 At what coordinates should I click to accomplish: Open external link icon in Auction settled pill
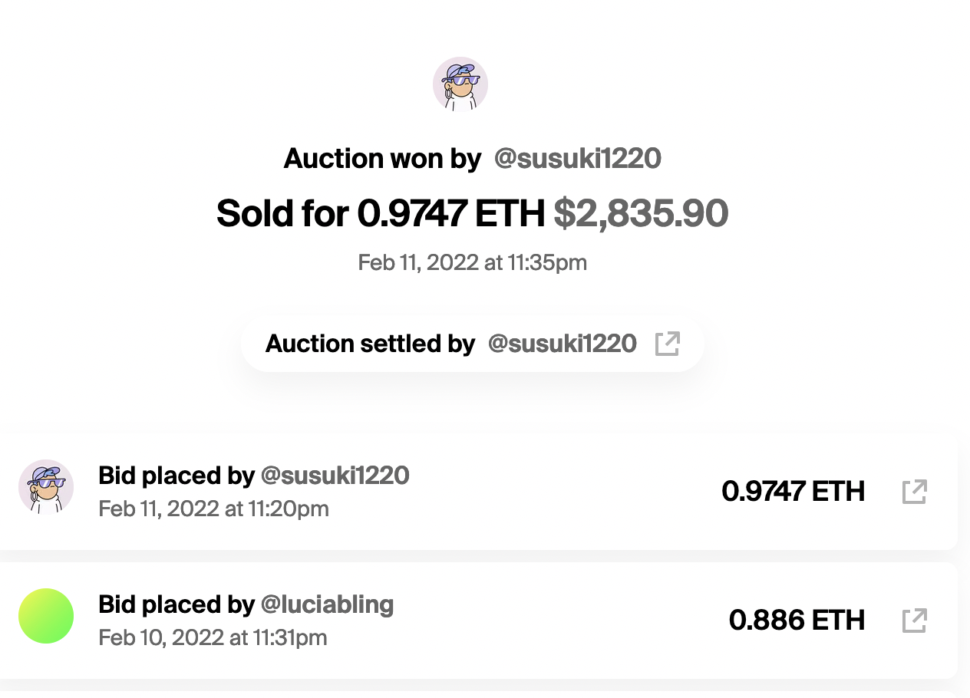[668, 344]
